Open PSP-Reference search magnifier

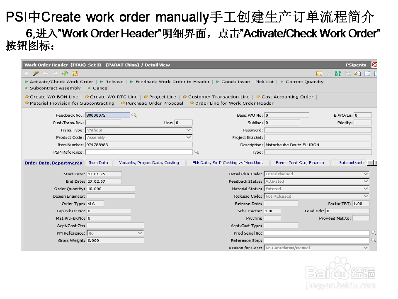point(197,152)
